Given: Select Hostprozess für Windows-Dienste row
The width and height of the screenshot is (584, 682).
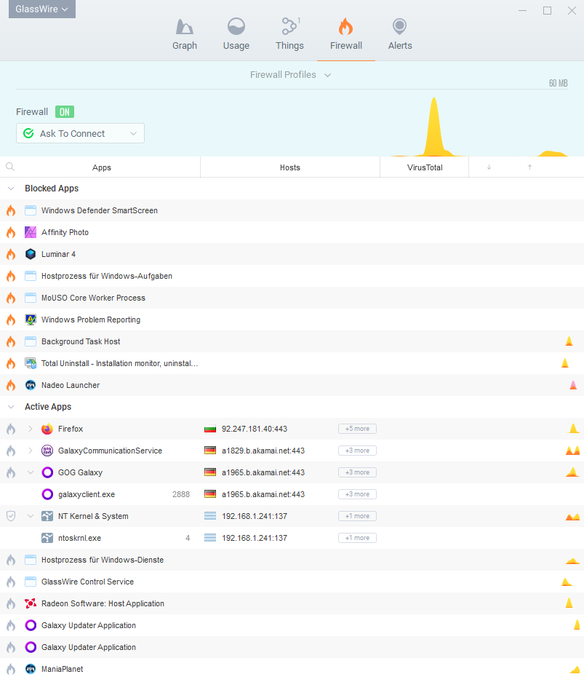Looking at the screenshot, I should pos(292,560).
